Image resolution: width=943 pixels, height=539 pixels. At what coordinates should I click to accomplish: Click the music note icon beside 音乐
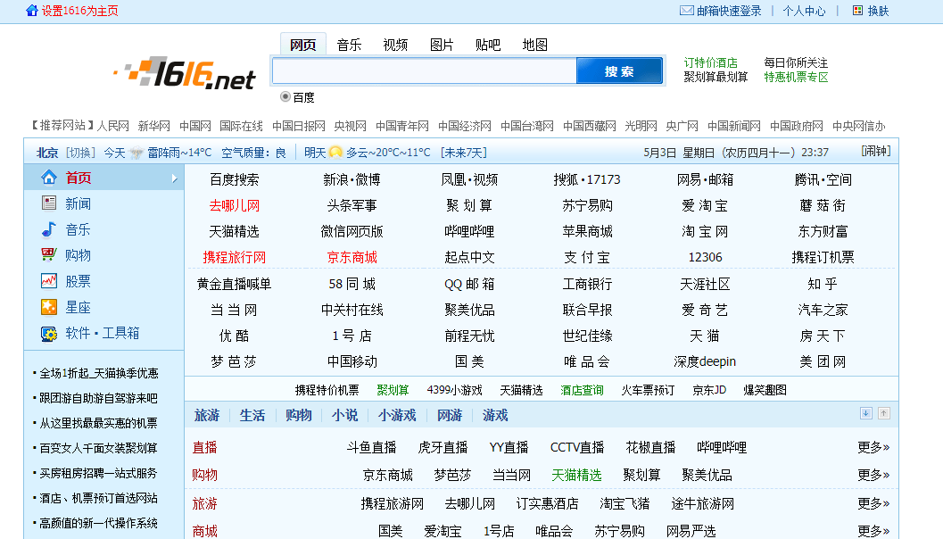pos(49,229)
